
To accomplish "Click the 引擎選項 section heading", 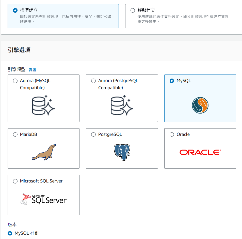I will coord(19,50).
